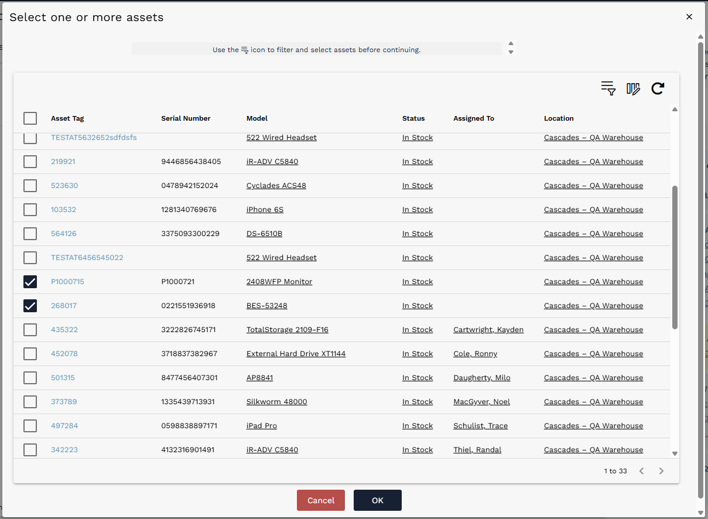
Task: Click serial number 0221551936918
Action: tap(188, 306)
